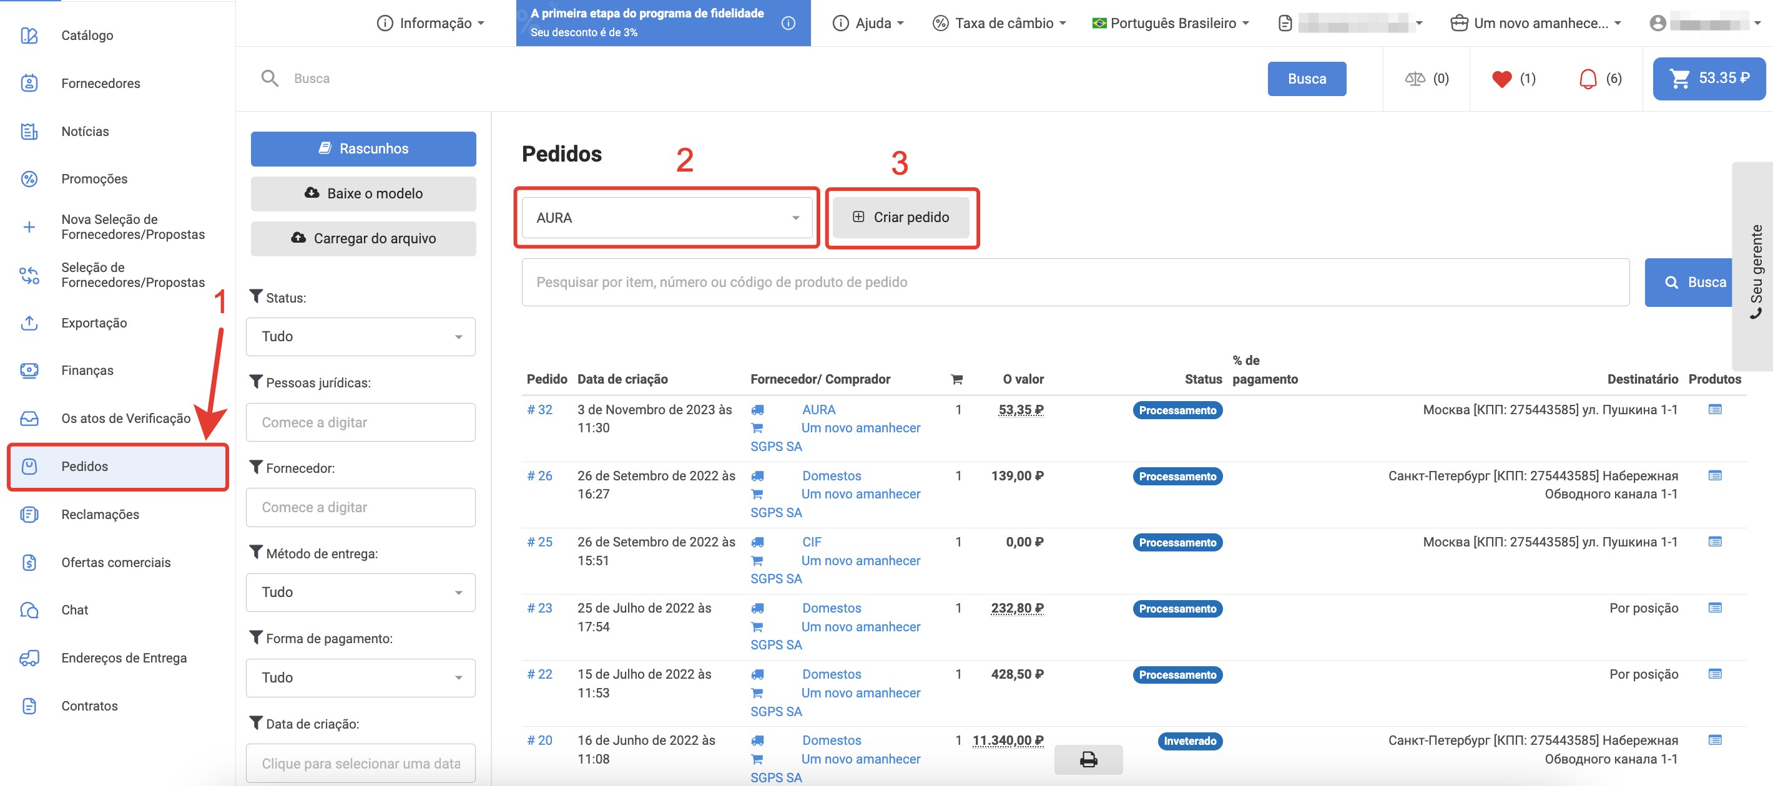Screen dimensions: 1773x786
Task: Open Reclamações in the sidebar
Action: point(100,515)
